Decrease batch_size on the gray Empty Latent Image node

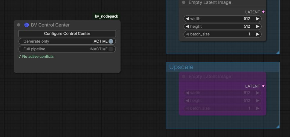click(187, 34)
